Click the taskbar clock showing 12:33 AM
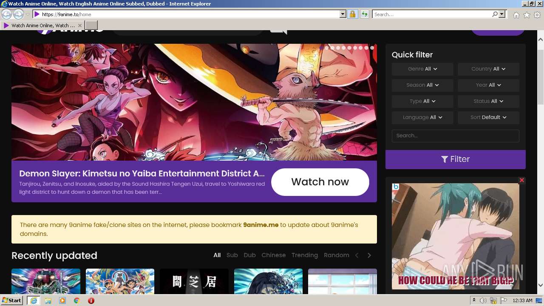The height and width of the screenshot is (306, 544). [523, 300]
